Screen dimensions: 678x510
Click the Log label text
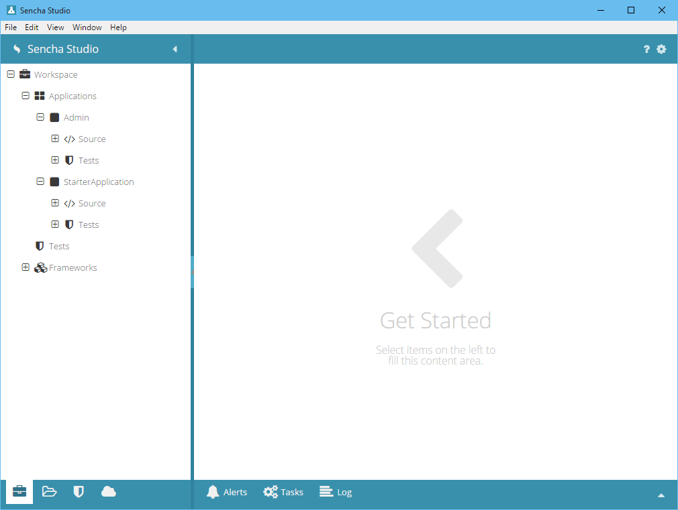tap(344, 493)
